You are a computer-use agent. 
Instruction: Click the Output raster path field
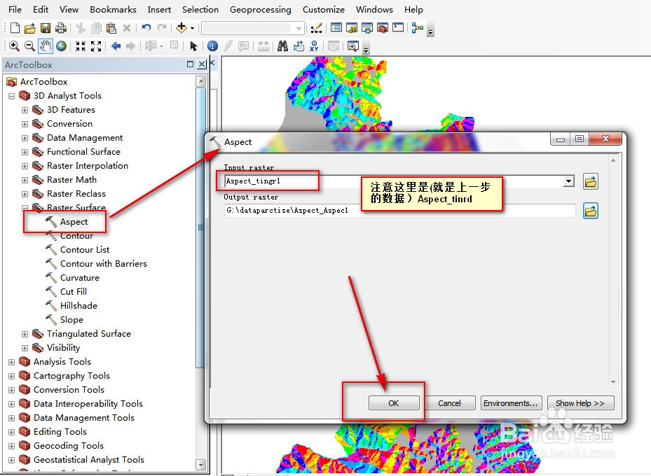(x=399, y=211)
